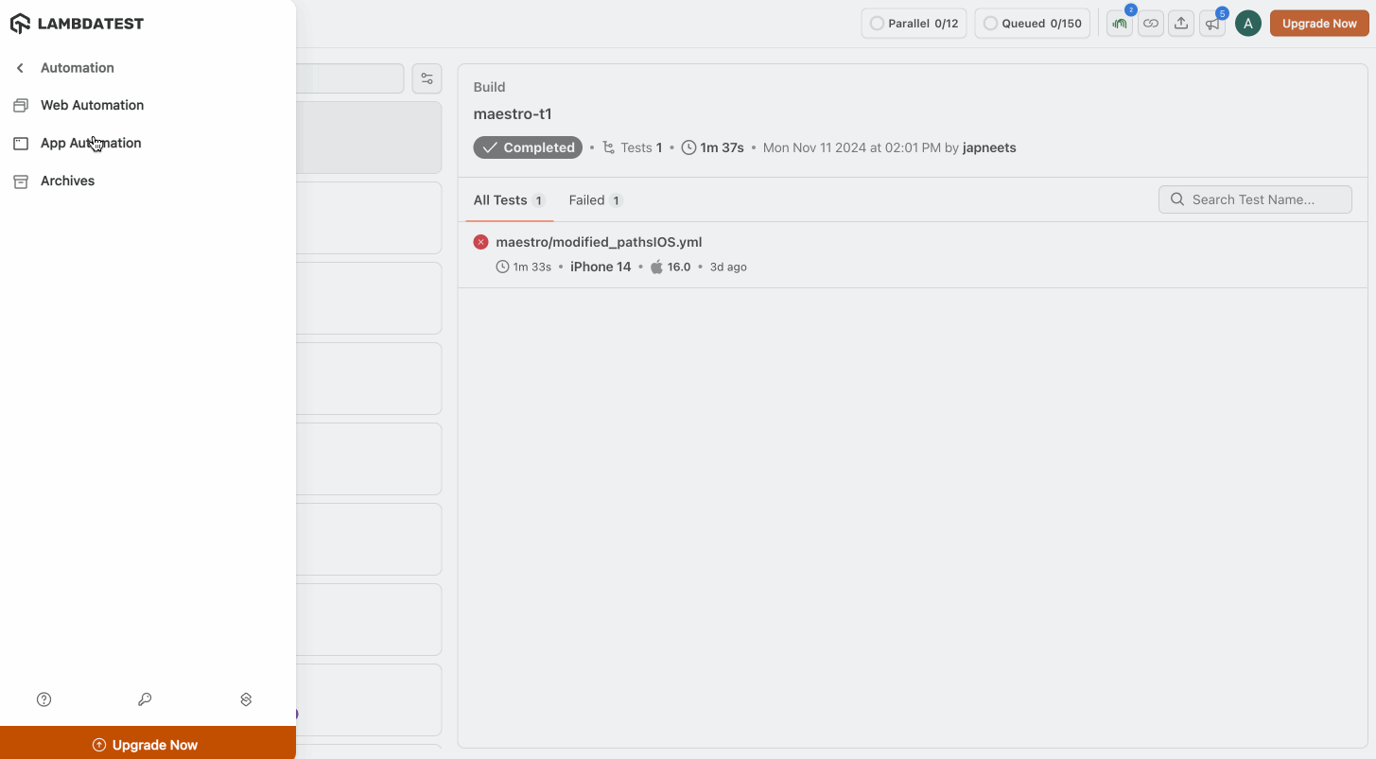Open the green tunnel icon in header
Image resolution: width=1376 pixels, height=759 pixels.
pos(1120,24)
